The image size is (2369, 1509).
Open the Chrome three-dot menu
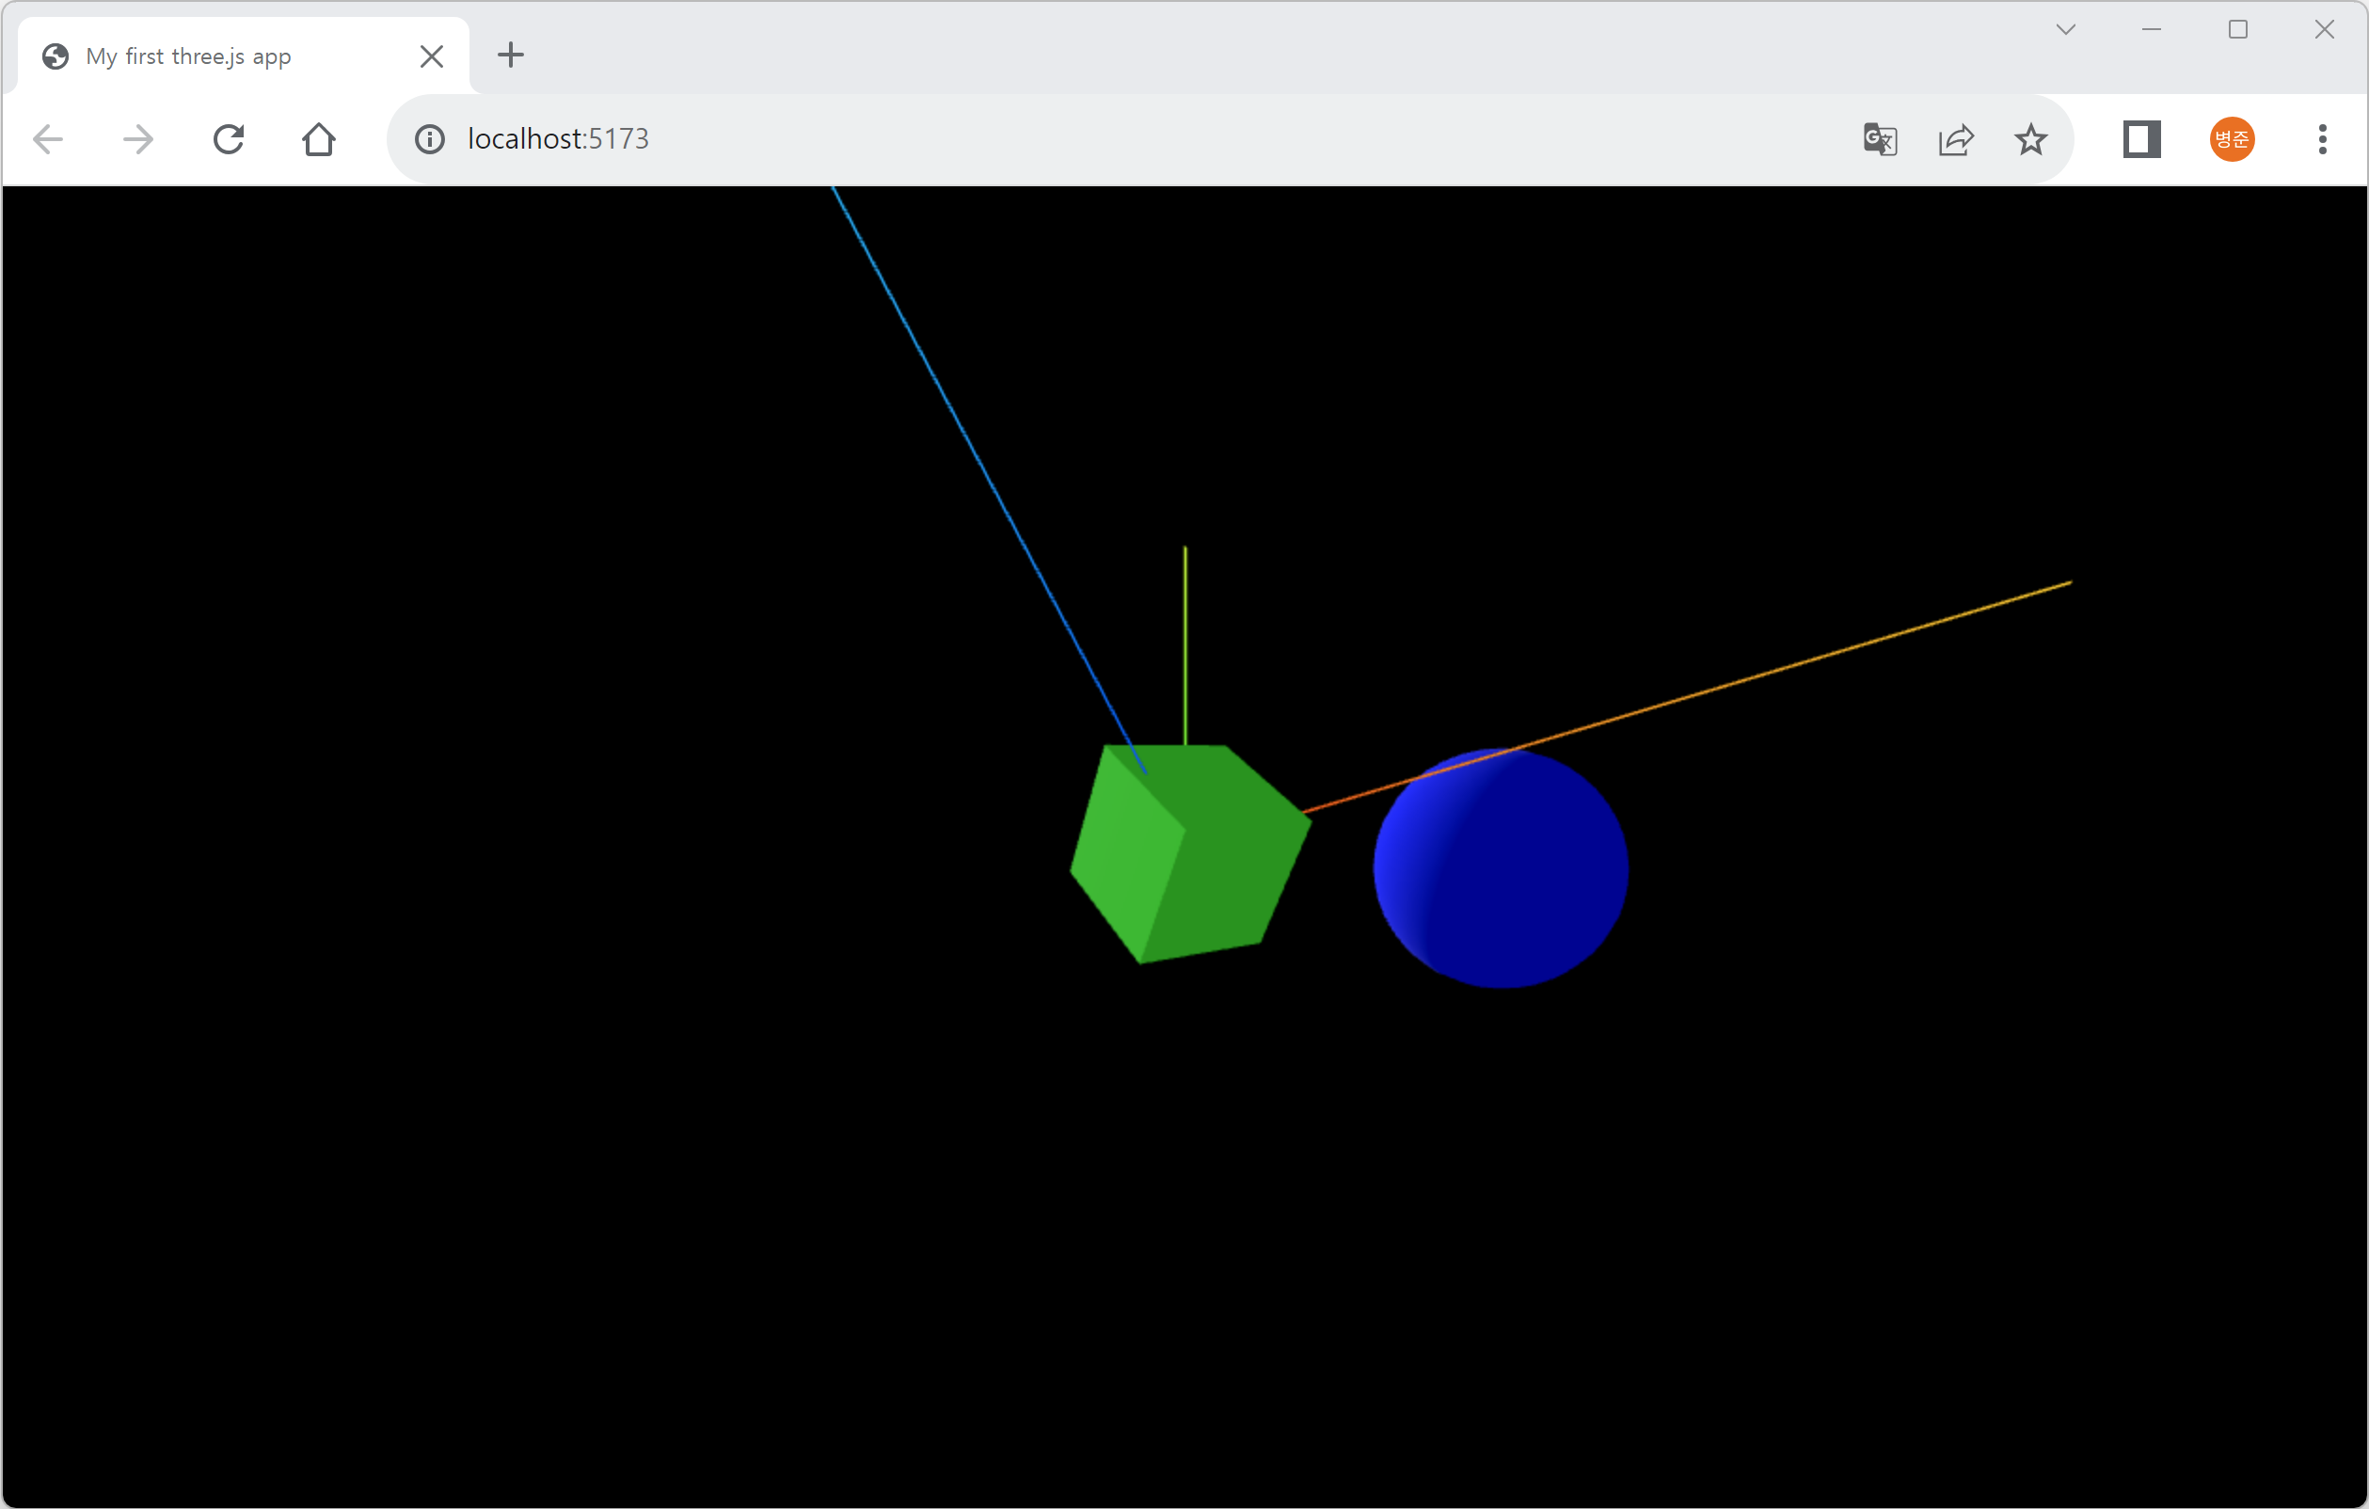(x=2322, y=139)
